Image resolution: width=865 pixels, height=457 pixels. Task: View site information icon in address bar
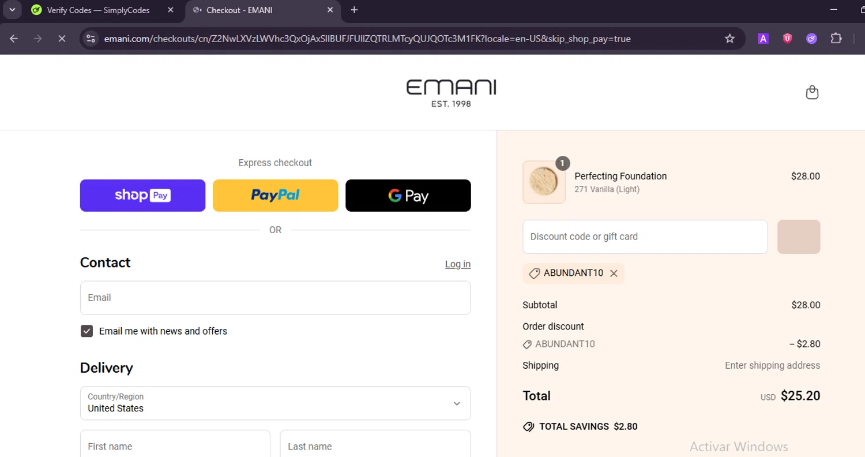91,39
